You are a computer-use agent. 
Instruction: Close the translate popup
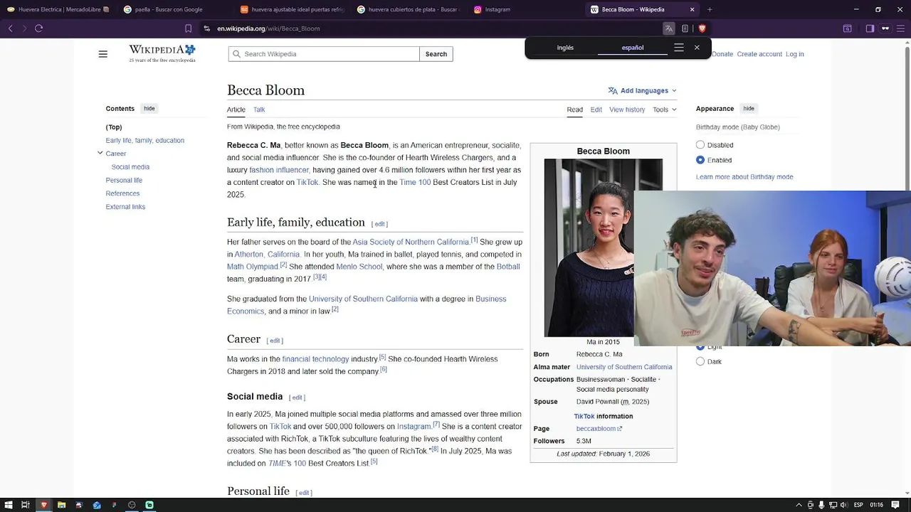coord(697,48)
